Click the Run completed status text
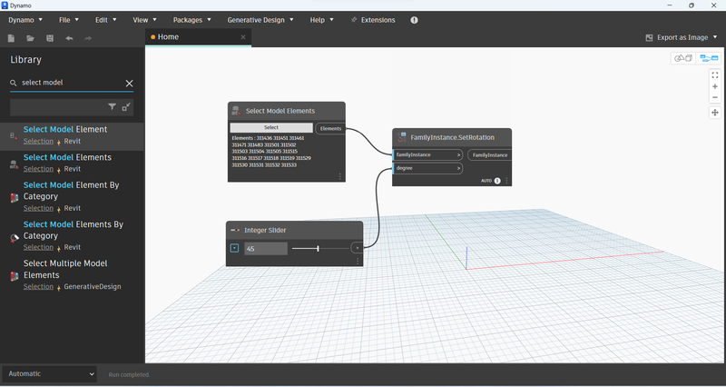The height and width of the screenshot is (387, 726). [129, 374]
